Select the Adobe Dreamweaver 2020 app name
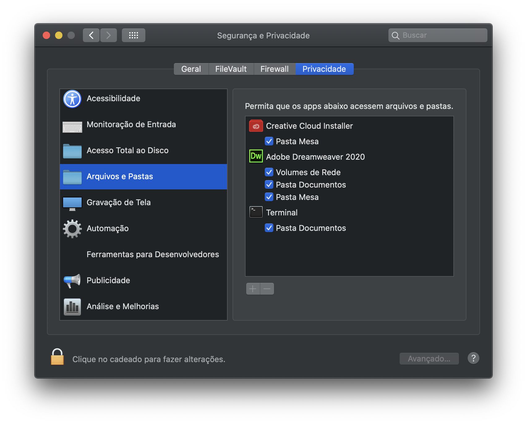This screenshot has height=424, width=527. (315, 157)
